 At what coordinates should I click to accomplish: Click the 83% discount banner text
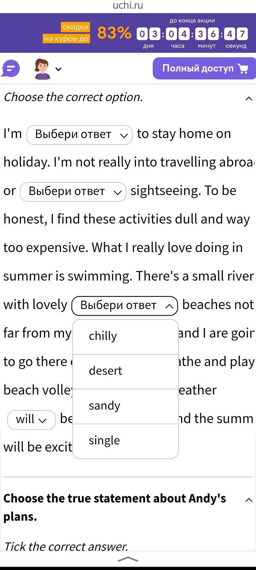tap(114, 33)
